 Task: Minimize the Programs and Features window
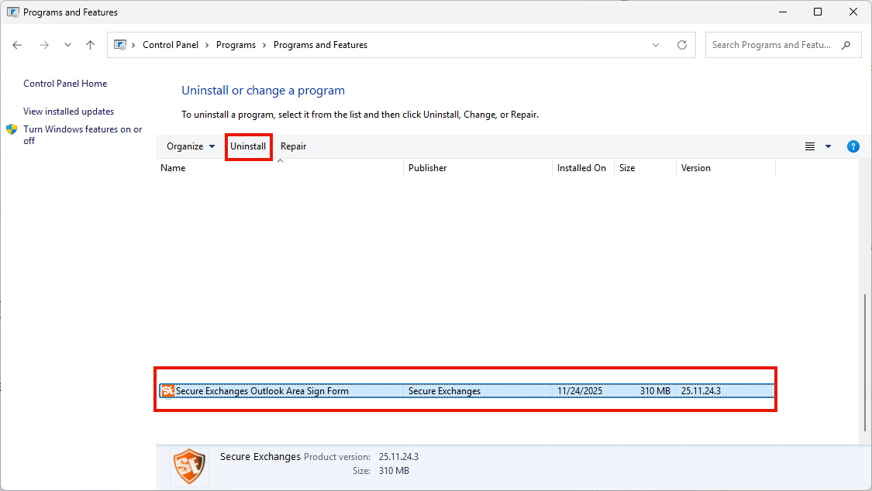point(782,12)
